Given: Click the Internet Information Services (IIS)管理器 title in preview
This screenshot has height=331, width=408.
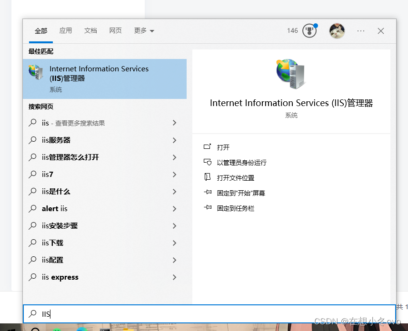Looking at the screenshot, I should 291,103.
